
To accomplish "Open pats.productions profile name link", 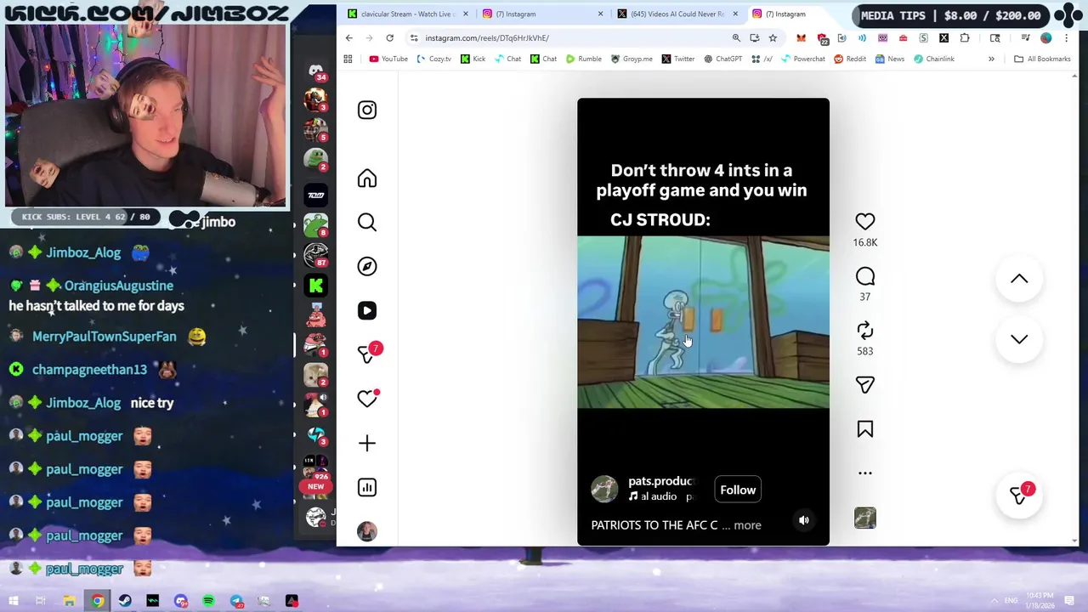I will point(660,481).
